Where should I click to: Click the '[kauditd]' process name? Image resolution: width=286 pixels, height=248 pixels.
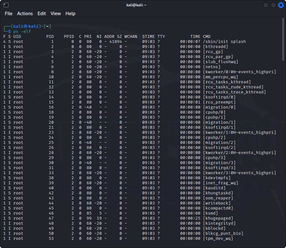pos(214,188)
